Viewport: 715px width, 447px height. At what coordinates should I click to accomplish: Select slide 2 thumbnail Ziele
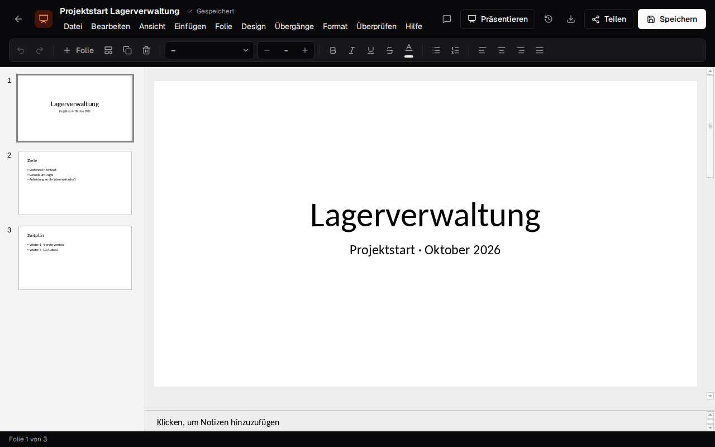tap(75, 183)
